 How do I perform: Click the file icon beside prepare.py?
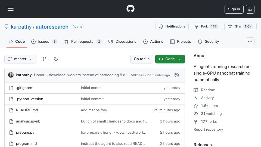pos(11,133)
